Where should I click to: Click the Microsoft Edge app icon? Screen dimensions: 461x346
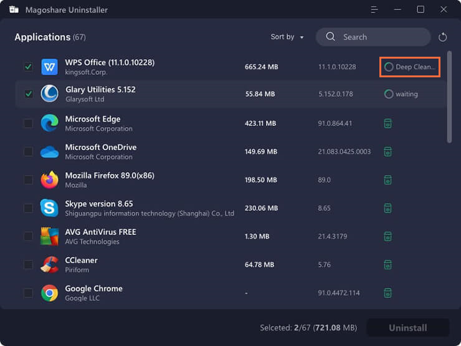49,123
